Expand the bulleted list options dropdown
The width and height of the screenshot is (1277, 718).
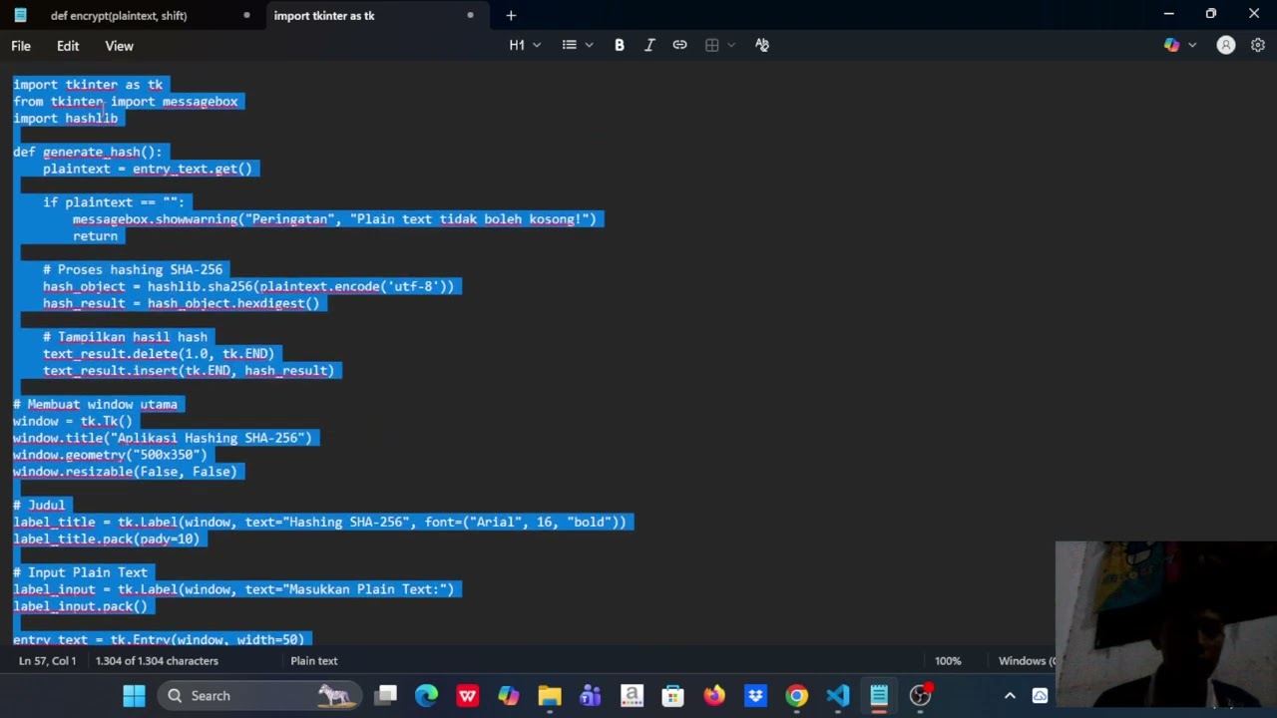pyautogui.click(x=589, y=45)
